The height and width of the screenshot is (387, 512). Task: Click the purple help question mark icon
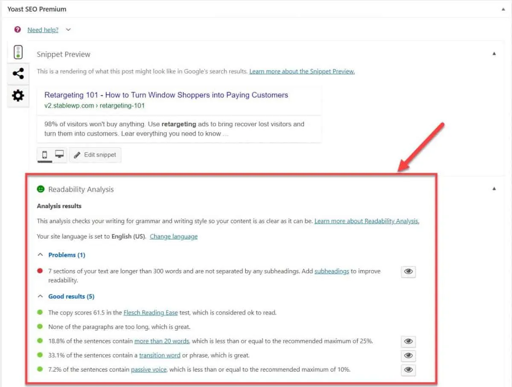(x=17, y=30)
